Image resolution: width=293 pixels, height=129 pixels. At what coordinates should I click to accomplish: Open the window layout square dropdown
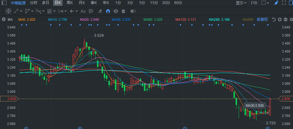265,3
